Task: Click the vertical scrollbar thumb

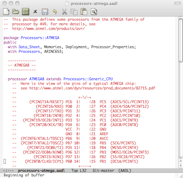Action: point(181,40)
